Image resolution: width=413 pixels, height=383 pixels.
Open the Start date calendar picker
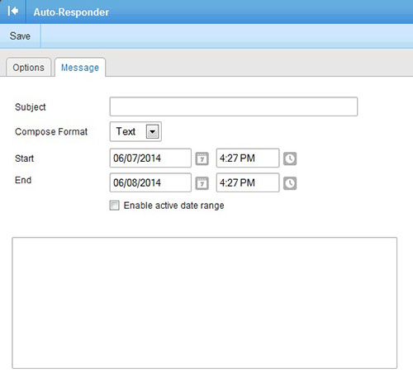pos(202,158)
